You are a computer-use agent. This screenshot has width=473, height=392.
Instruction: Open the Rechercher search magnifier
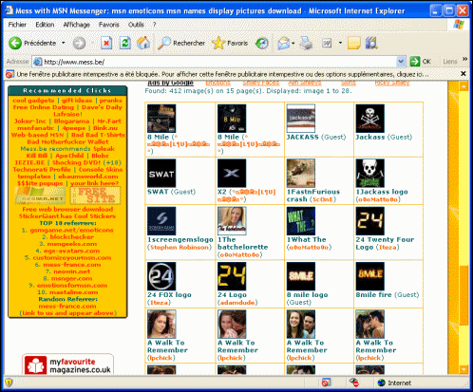[164, 43]
